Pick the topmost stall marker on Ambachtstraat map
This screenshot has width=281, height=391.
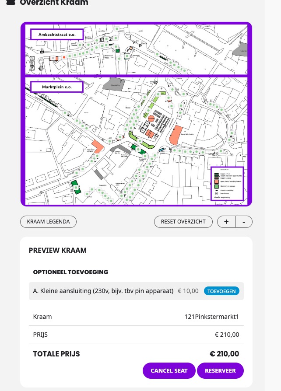tap(117, 29)
